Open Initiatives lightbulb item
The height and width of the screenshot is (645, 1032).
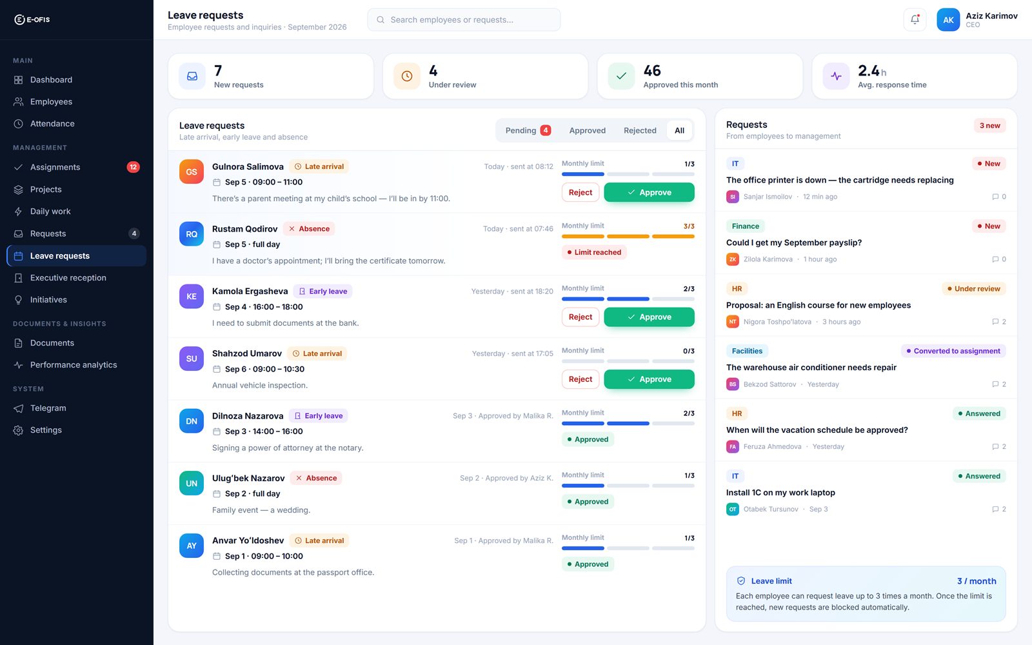pos(76,300)
